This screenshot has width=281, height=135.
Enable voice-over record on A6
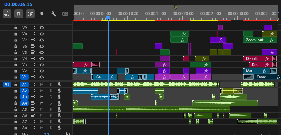59,115
